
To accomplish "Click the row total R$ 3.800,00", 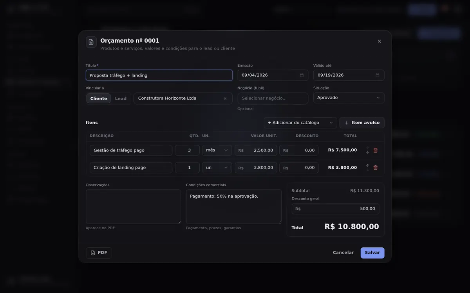I will click(x=342, y=168).
